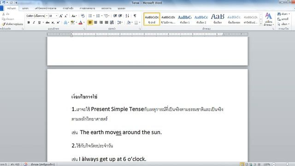Open the Line Spacing menu
295x166 pixels.
pyautogui.click(x=120, y=23)
